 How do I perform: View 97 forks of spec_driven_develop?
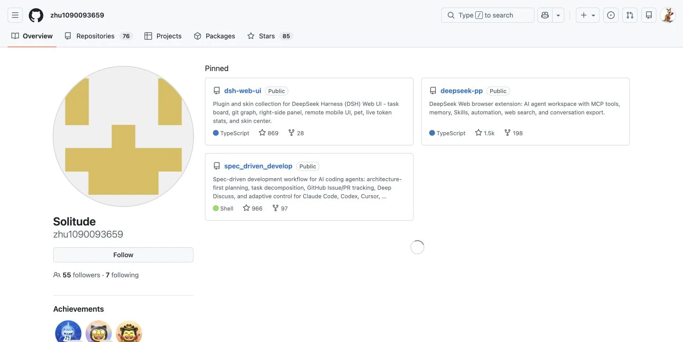[280, 208]
